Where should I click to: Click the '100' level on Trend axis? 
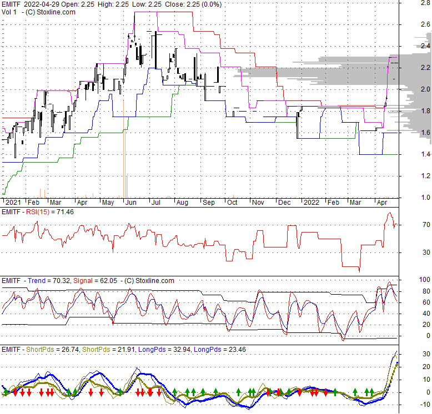tap(425, 280)
